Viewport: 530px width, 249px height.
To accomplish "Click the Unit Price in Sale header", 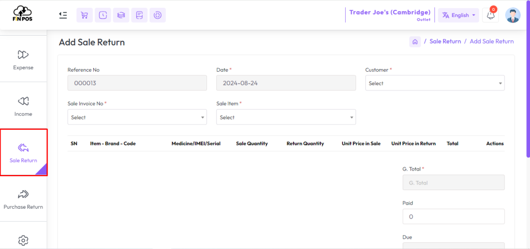I will tap(361, 144).
